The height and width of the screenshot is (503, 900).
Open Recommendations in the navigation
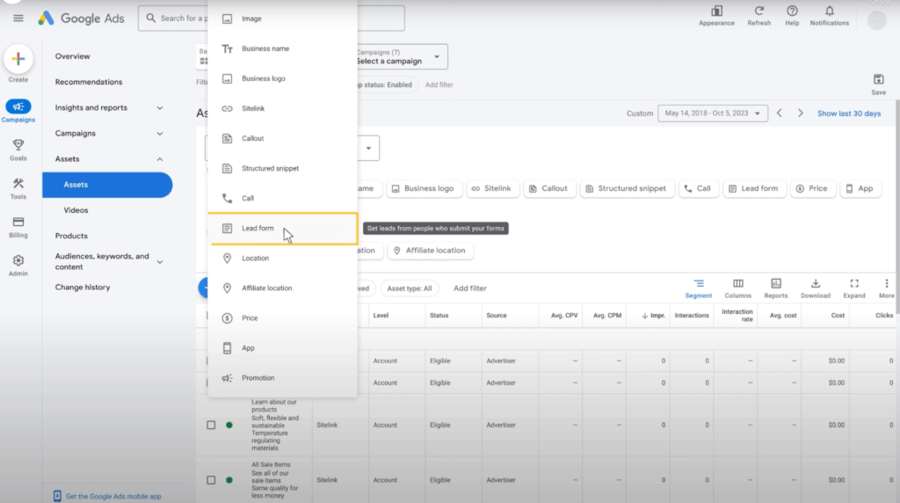click(x=89, y=82)
